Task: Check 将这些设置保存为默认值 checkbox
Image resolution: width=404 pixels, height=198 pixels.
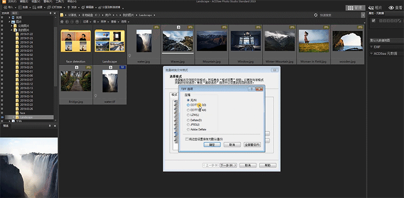Action: coord(187,139)
